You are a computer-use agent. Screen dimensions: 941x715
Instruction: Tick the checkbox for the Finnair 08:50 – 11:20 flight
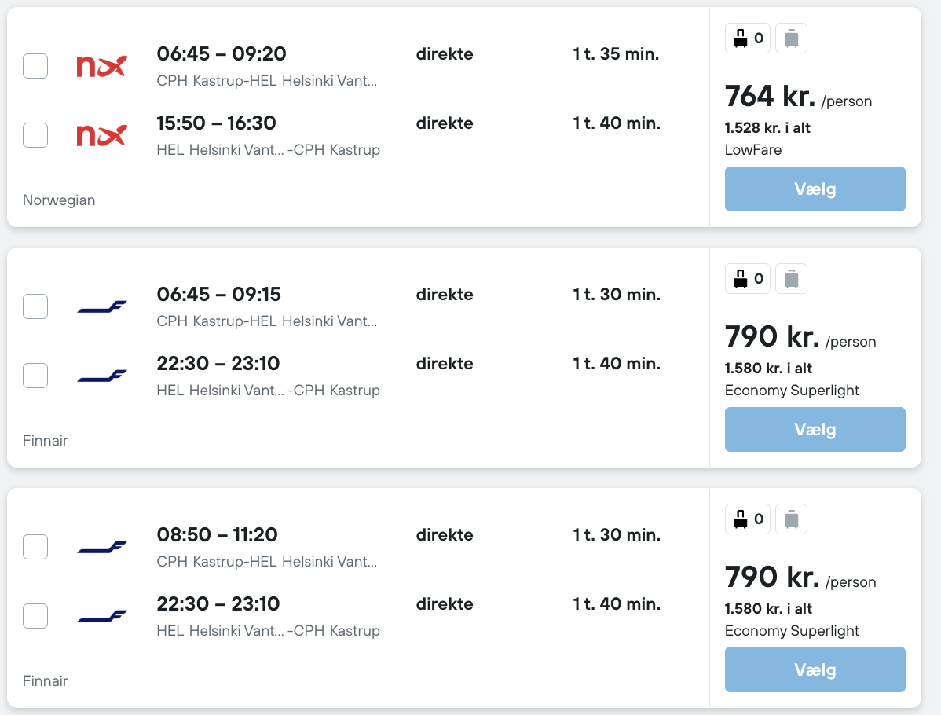coord(35,547)
